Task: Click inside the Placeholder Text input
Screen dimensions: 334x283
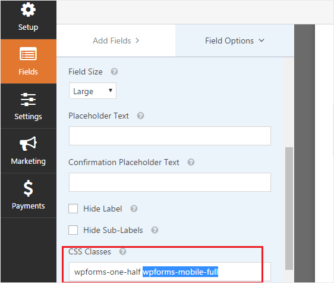Action: coord(170,136)
